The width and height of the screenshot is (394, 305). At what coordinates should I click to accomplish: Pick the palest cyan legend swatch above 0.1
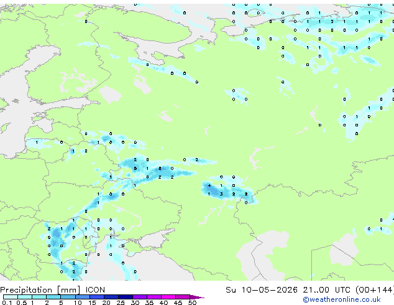(11, 297)
